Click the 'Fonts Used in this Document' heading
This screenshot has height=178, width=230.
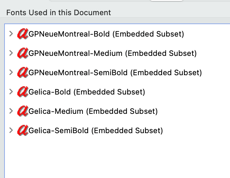pyautogui.click(x=59, y=13)
